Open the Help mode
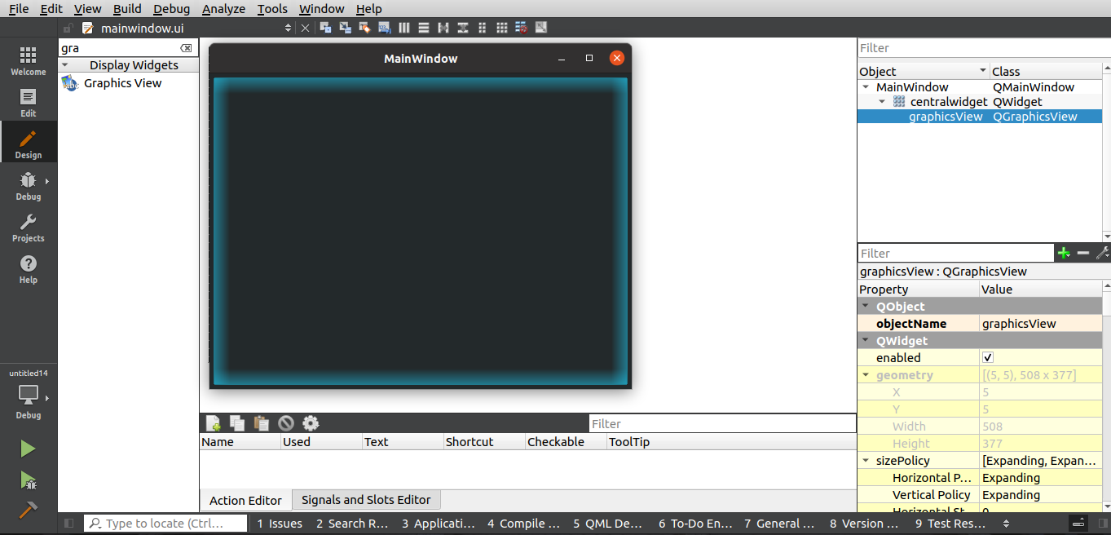The height and width of the screenshot is (535, 1111). [28, 269]
